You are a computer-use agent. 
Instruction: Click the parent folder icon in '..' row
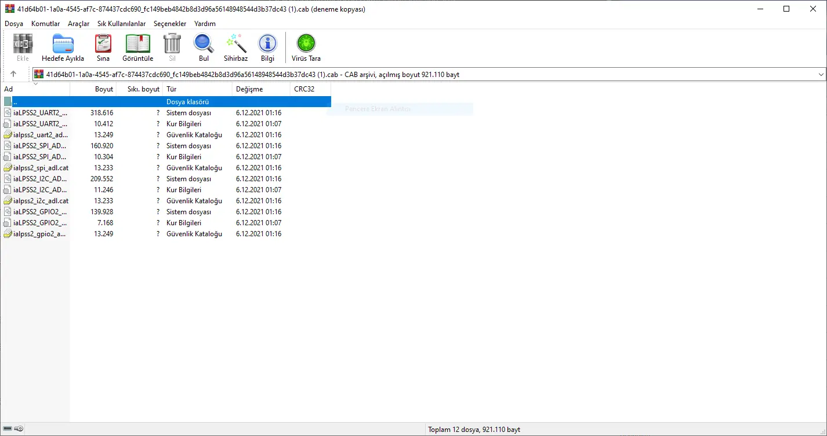8,102
